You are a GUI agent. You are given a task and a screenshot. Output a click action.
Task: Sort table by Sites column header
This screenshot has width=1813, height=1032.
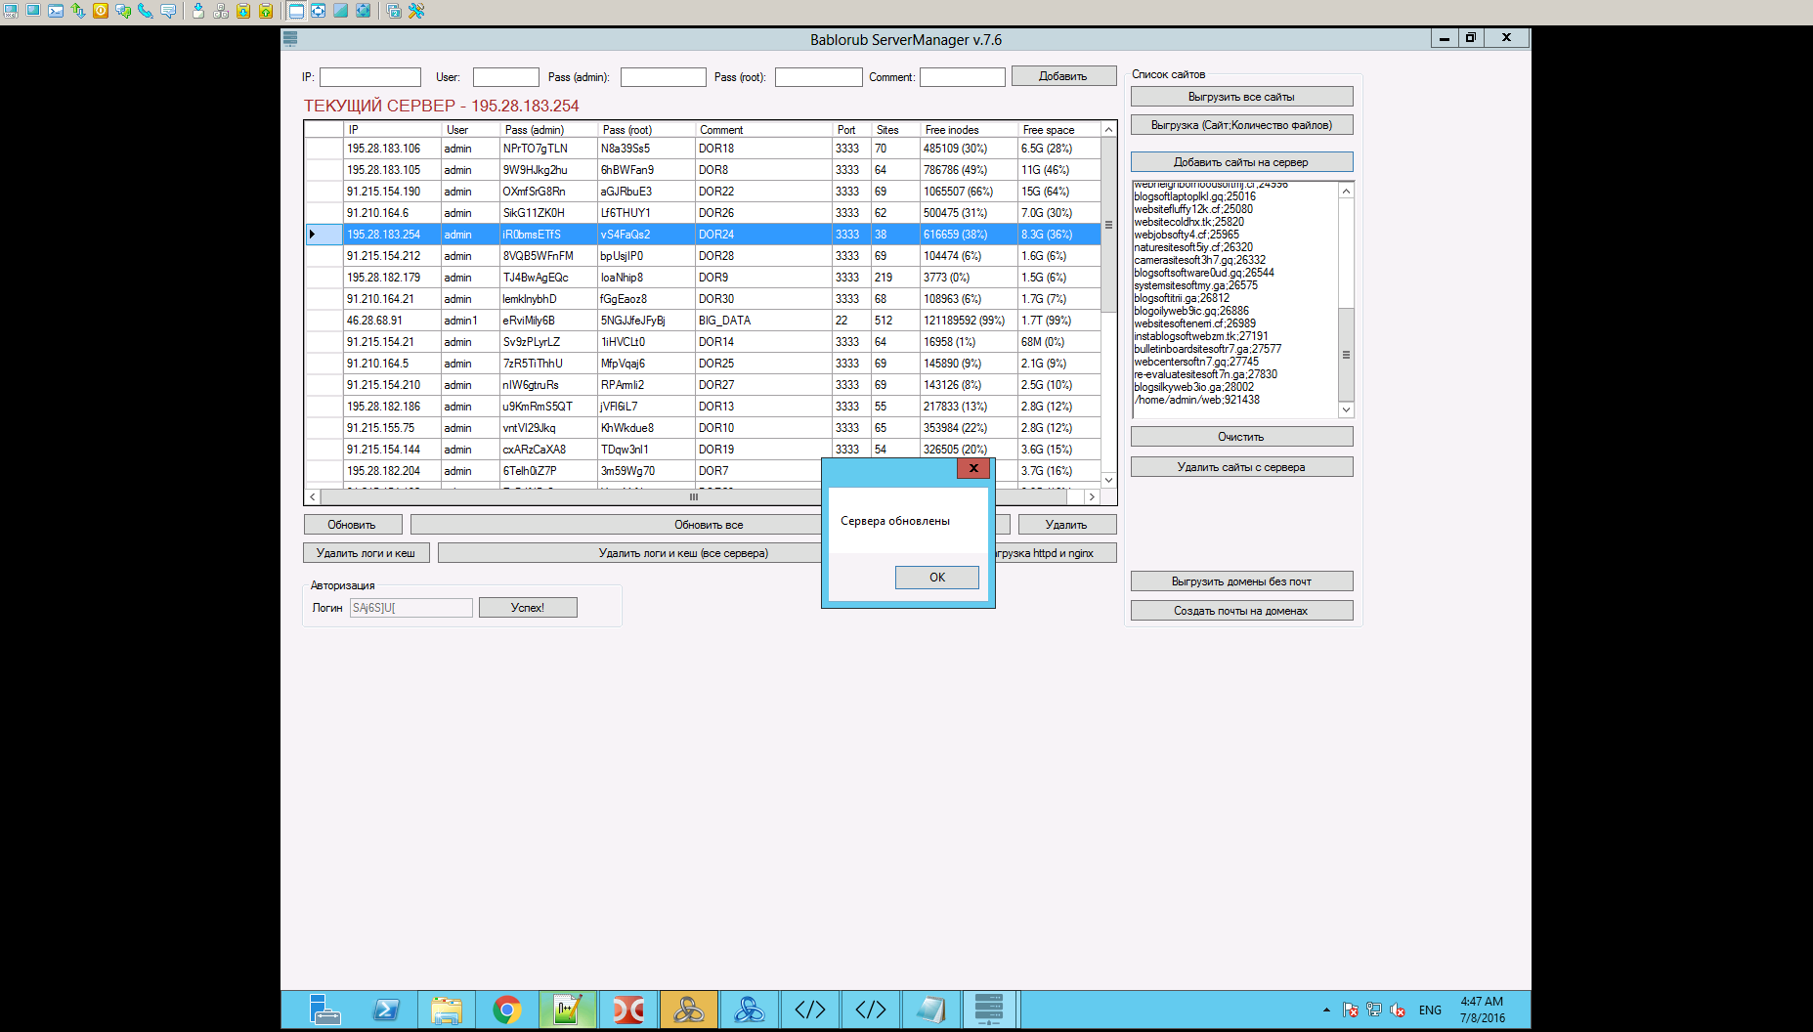point(896,130)
